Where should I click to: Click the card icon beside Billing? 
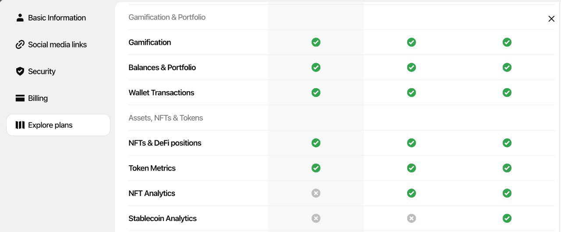[20, 98]
